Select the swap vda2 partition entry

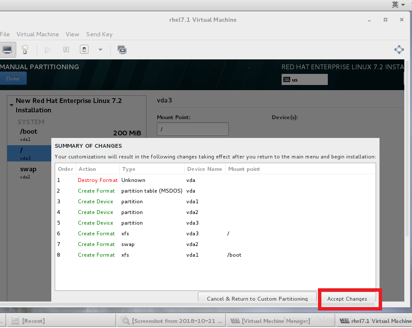29,172
